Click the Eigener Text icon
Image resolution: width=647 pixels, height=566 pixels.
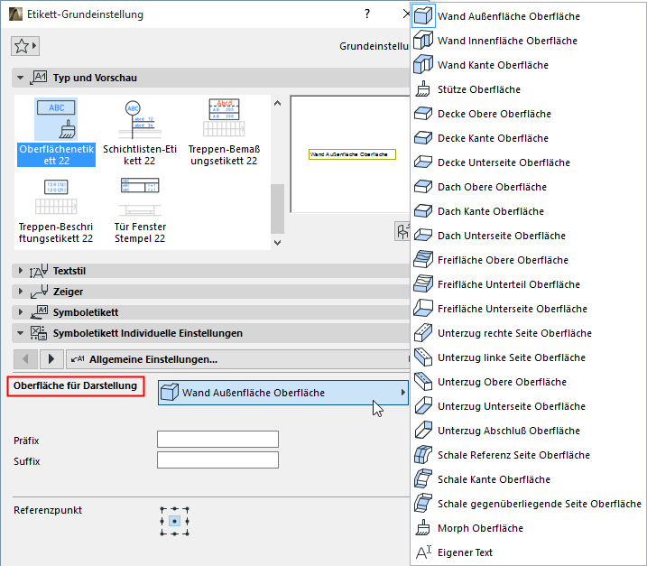tap(423, 552)
